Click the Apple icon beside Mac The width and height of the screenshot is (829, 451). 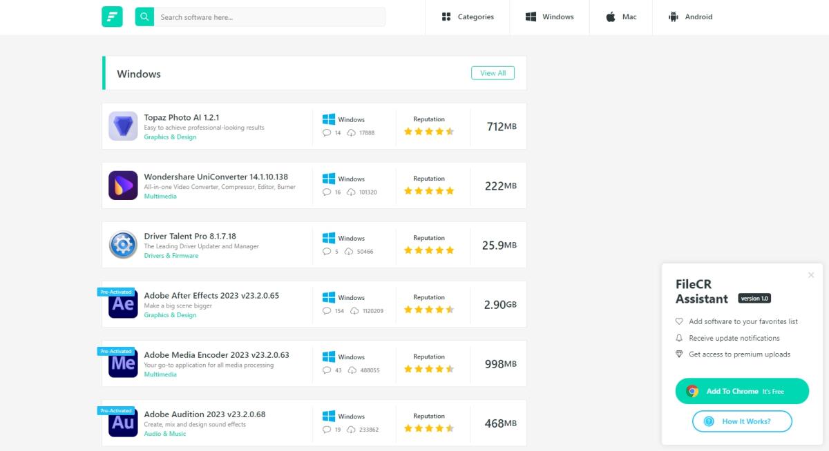pos(610,16)
